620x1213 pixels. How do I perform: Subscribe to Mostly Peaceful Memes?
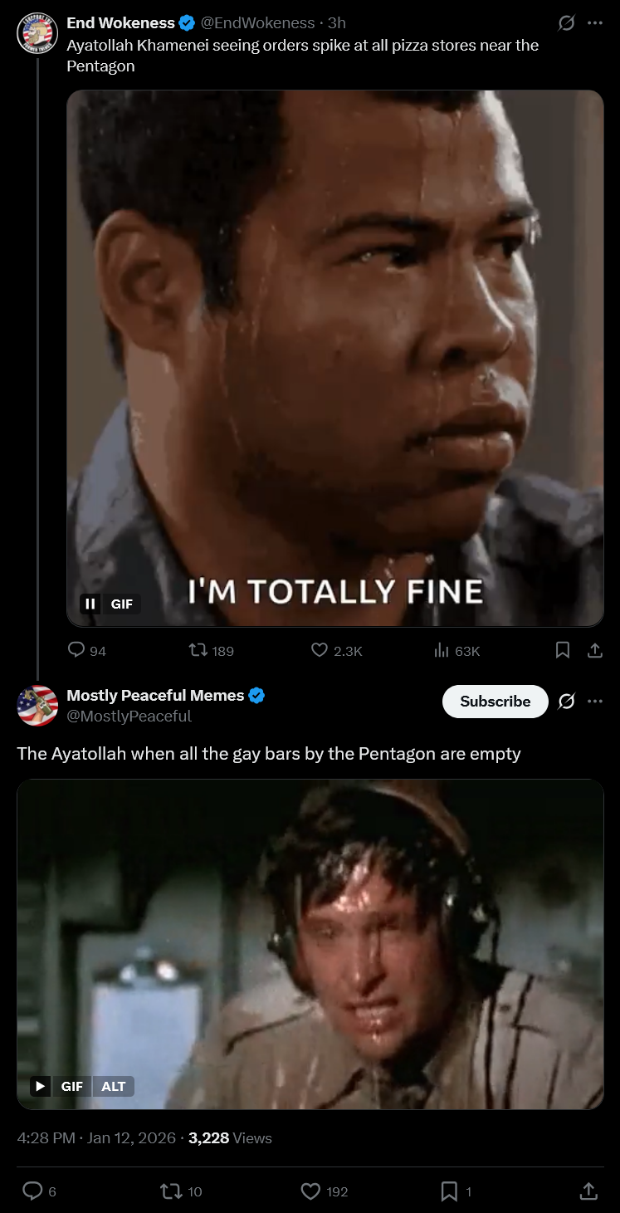click(x=496, y=702)
